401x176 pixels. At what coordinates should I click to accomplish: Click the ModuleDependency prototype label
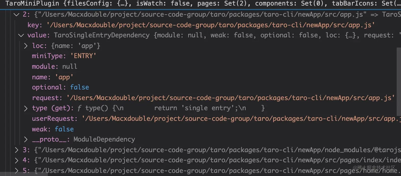(x=104, y=139)
